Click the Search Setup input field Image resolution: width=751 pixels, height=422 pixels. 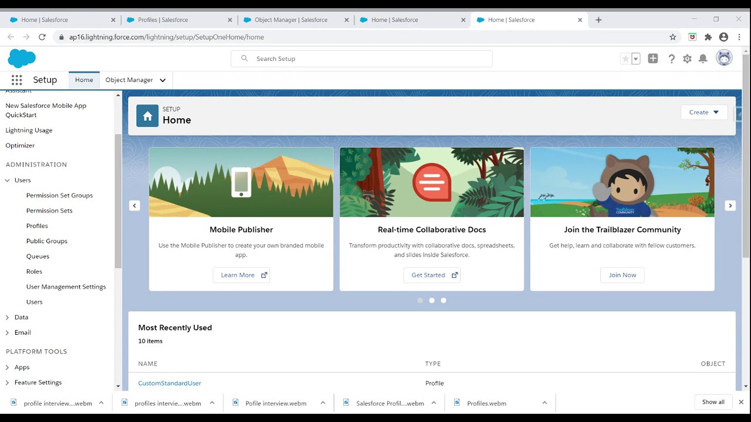pyautogui.click(x=370, y=59)
